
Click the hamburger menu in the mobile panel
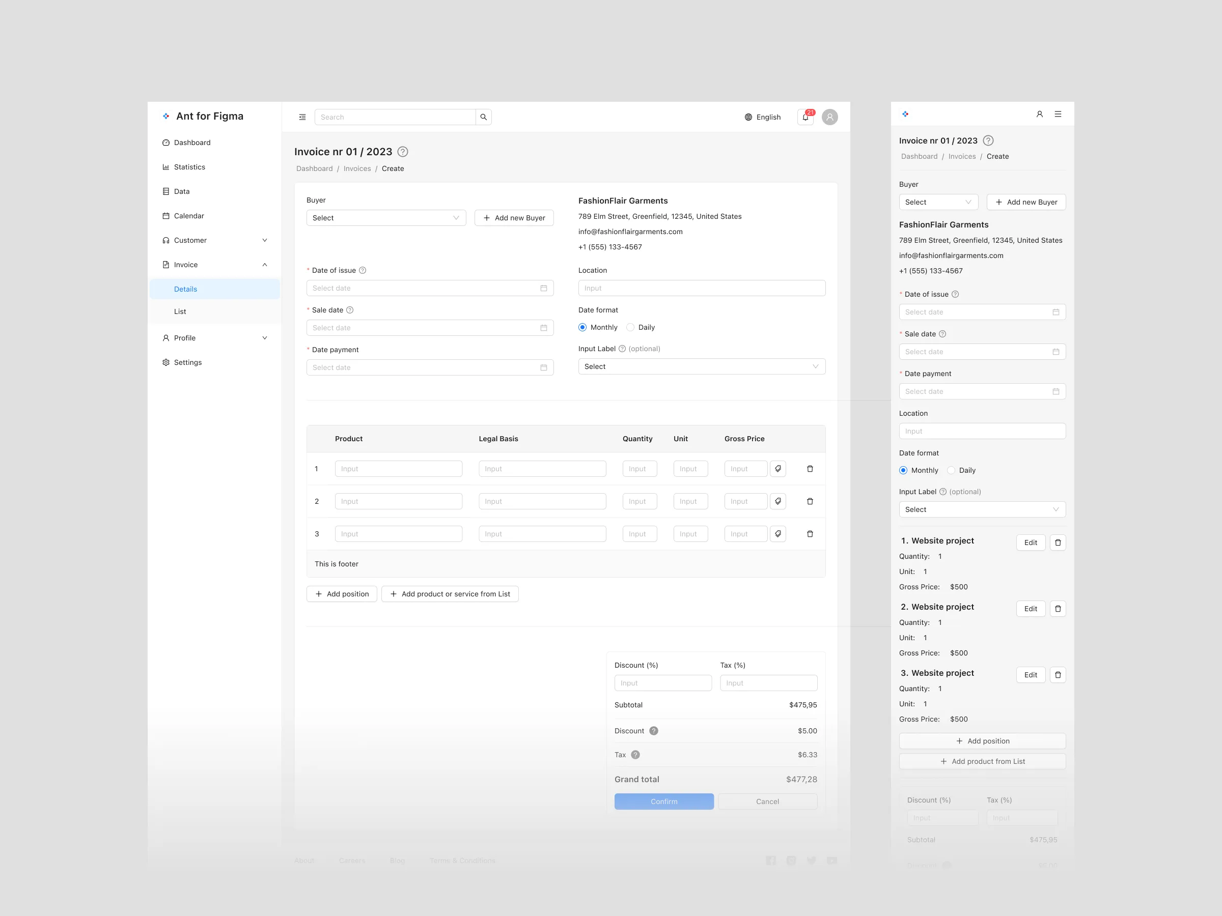coord(1058,114)
